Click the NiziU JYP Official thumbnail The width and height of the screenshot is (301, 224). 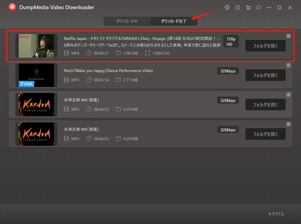coord(36,75)
